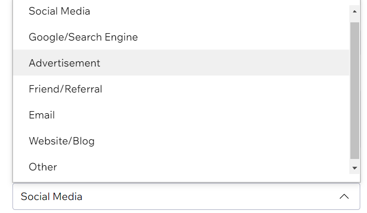This screenshot has height=213, width=367.
Task: Click the dropdown list scrollbar thumb
Action: (355, 88)
